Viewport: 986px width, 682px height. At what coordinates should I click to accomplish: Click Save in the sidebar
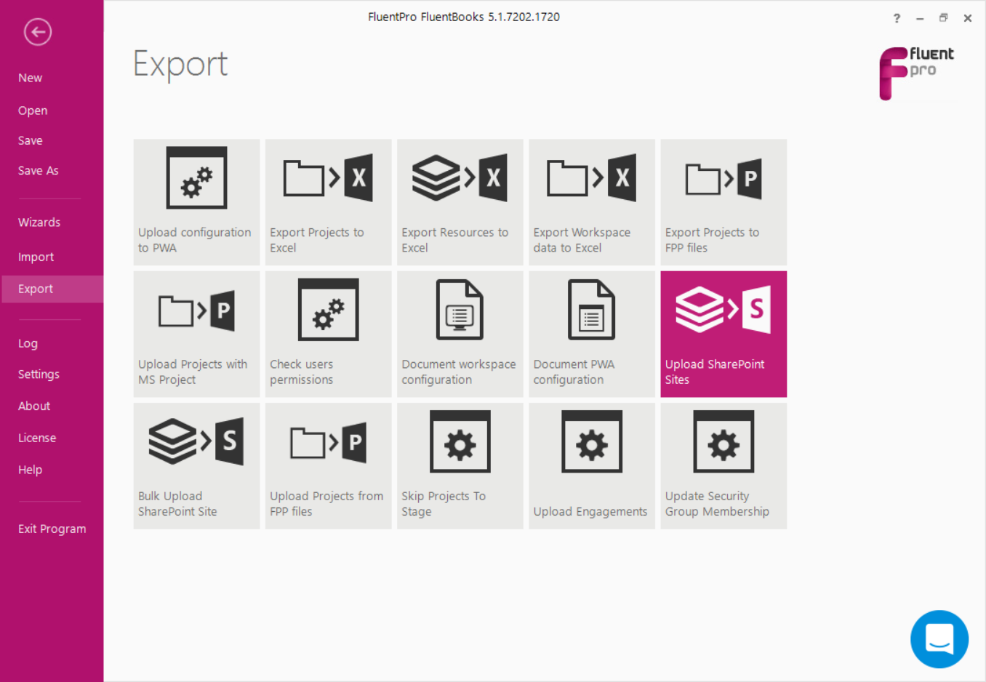pos(30,140)
